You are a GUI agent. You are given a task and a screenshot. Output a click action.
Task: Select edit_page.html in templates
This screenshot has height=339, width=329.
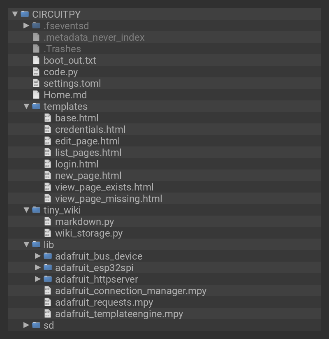pyautogui.click(x=87, y=141)
